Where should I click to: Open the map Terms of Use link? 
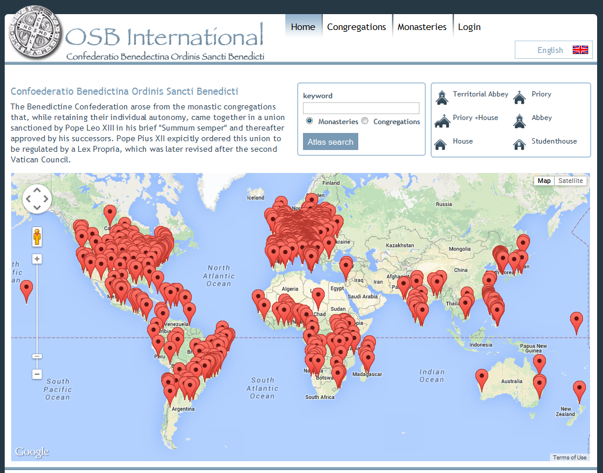point(569,457)
